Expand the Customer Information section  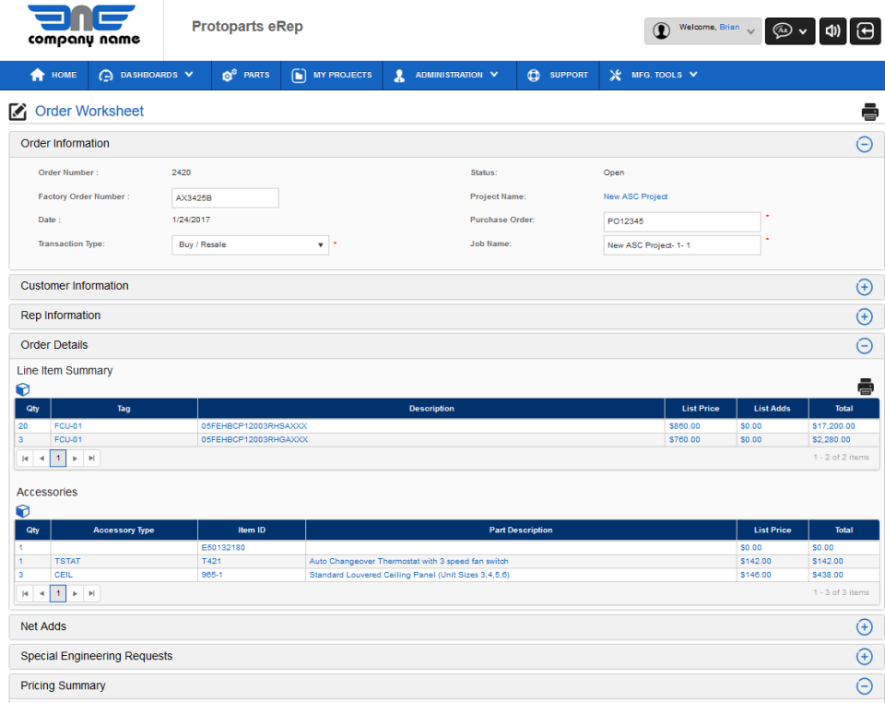pos(865,287)
